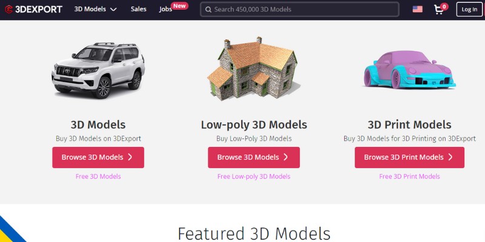Screen dimensions: 485x242
Task: Click the chevron beside 3D Models menu
Action: pyautogui.click(x=113, y=10)
